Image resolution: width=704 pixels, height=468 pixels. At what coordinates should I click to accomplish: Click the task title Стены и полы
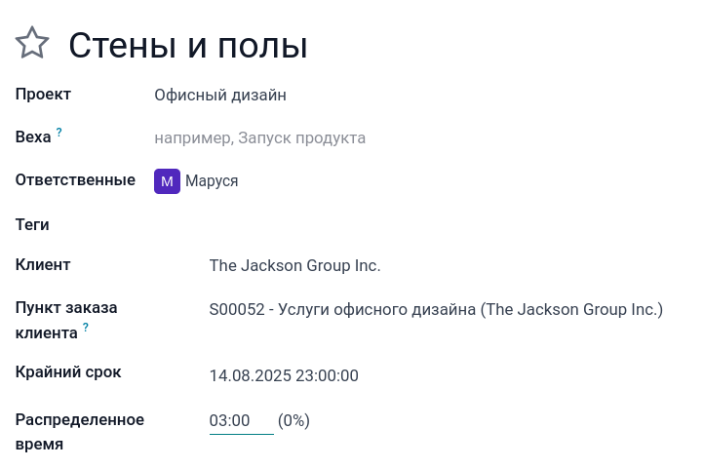point(187,45)
